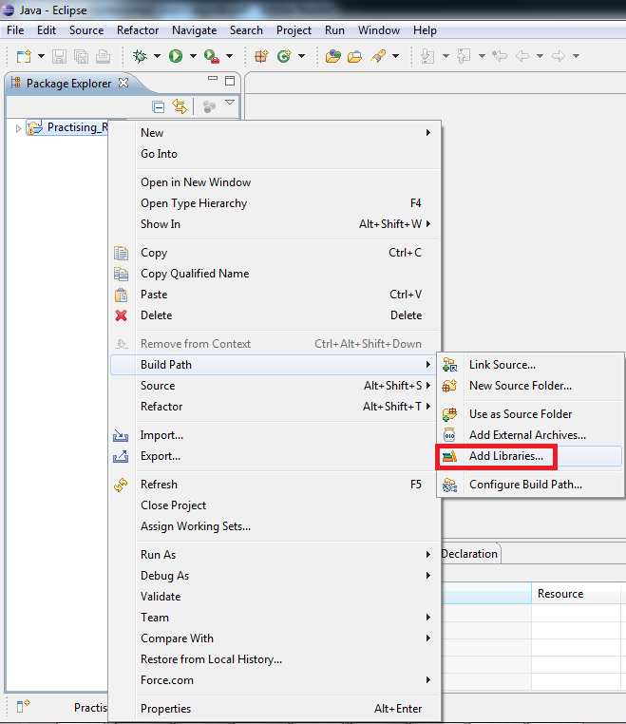This screenshot has height=724, width=626.
Task: Open the Forward history dropdown arrow
Action: (x=576, y=56)
